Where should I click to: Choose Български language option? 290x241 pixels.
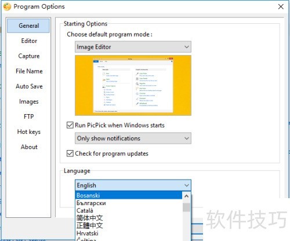click(129, 203)
